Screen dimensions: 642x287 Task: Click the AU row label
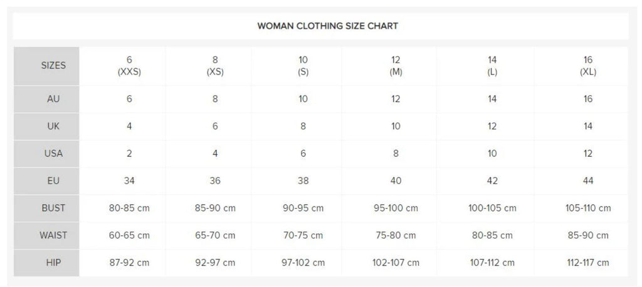pyautogui.click(x=53, y=99)
